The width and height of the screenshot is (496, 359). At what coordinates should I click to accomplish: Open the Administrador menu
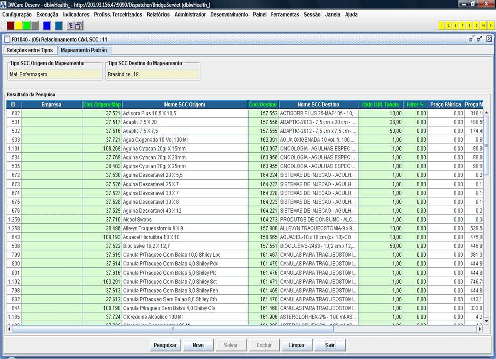tap(190, 14)
